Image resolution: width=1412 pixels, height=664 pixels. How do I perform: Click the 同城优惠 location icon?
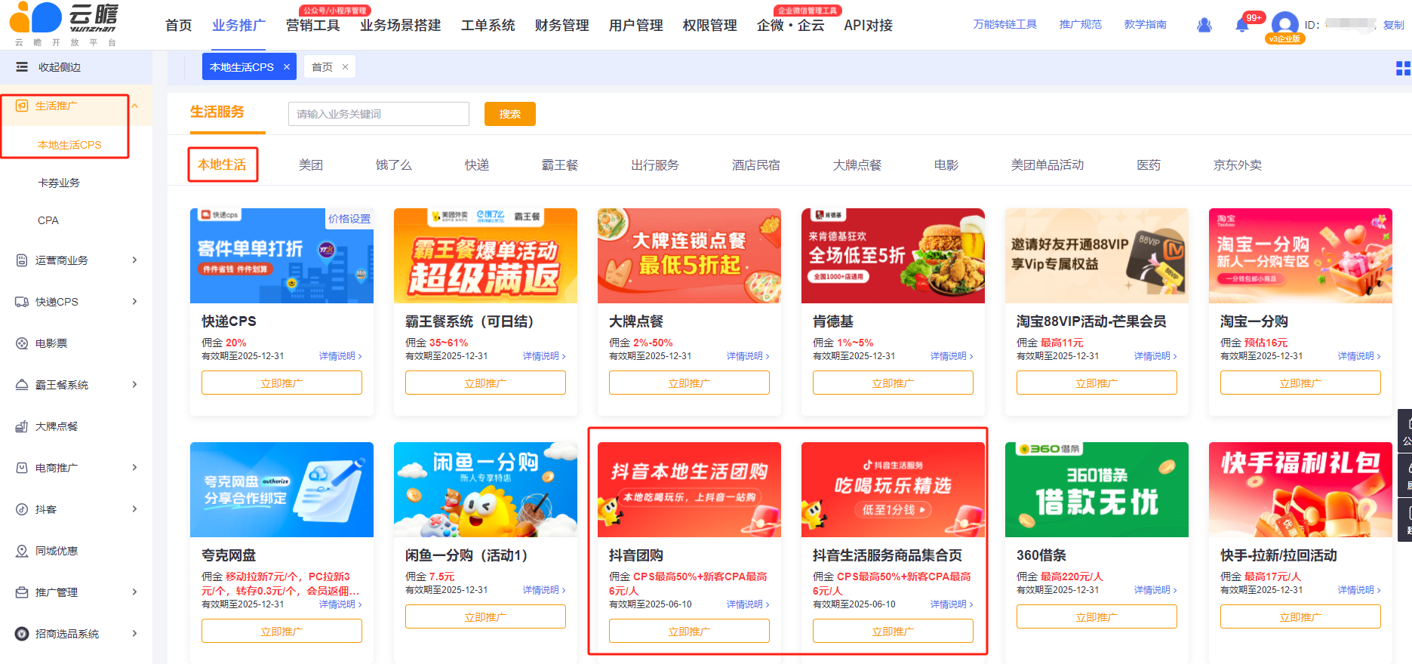point(22,551)
